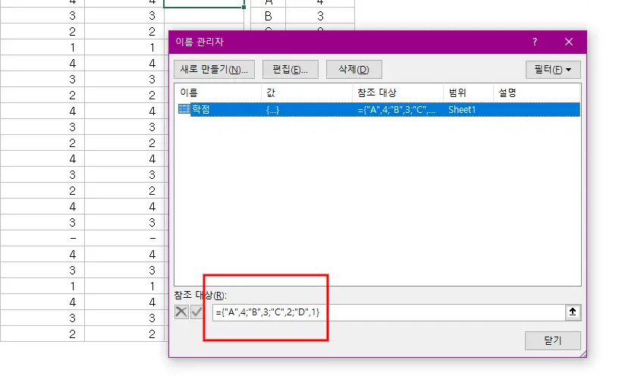
Task: Sort by the 값 column header
Action: 306,92
